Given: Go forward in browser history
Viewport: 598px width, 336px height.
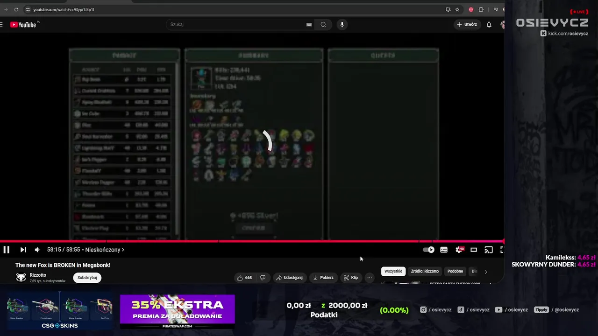Looking at the screenshot, I should pos(6,9).
